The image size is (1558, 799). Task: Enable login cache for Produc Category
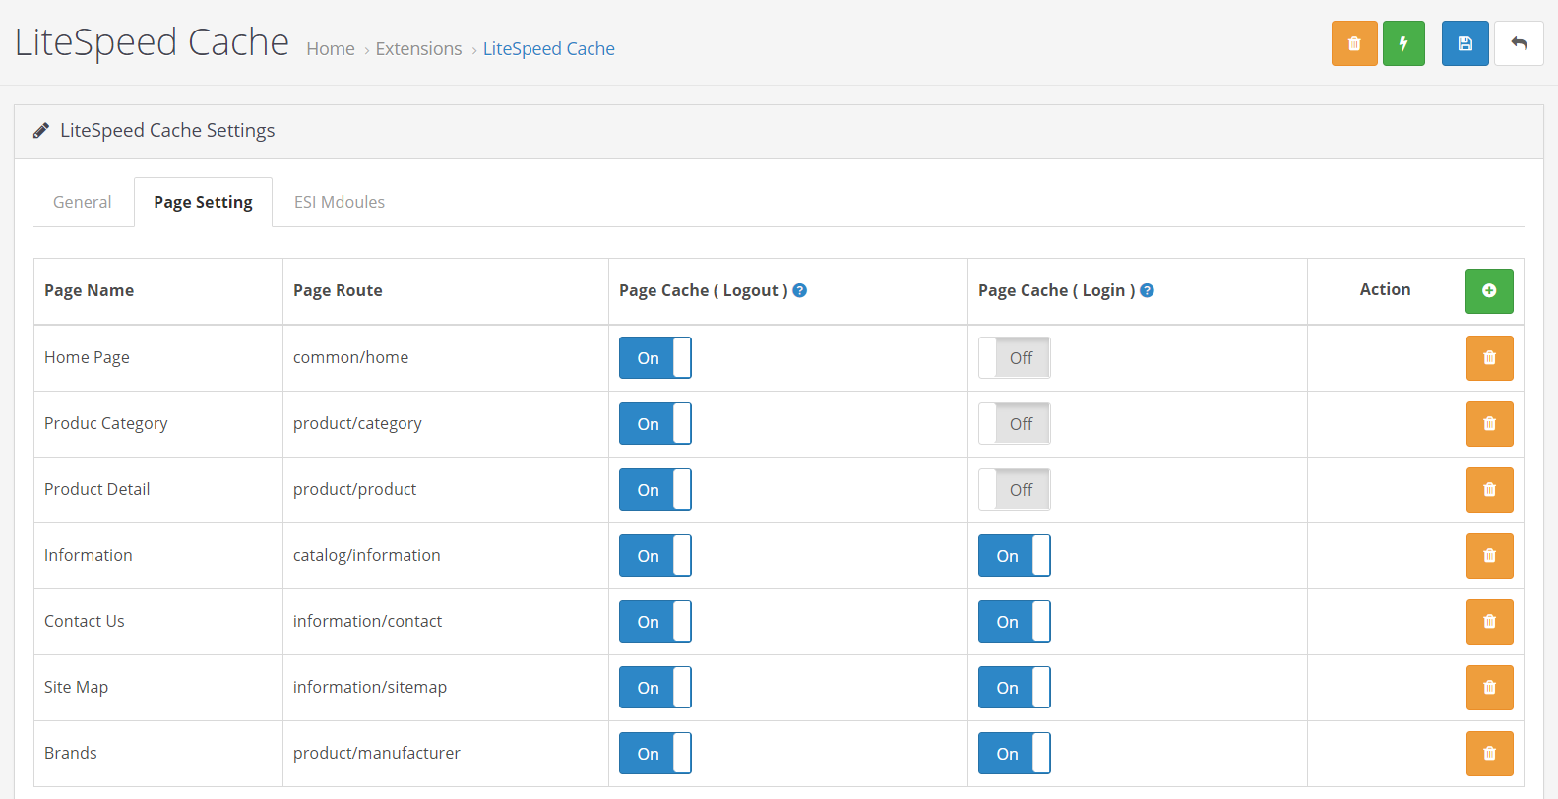(1015, 424)
